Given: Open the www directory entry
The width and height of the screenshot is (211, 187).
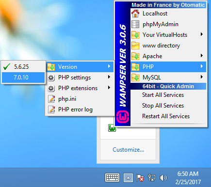Looking at the screenshot, I should [168, 46].
